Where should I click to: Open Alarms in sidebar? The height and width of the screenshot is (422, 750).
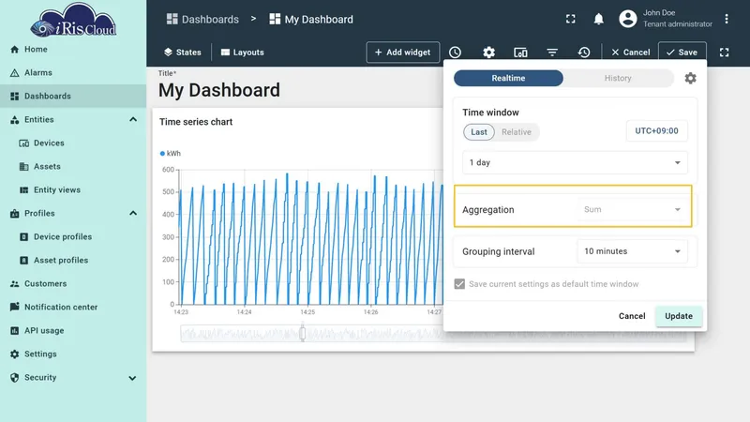point(73,73)
